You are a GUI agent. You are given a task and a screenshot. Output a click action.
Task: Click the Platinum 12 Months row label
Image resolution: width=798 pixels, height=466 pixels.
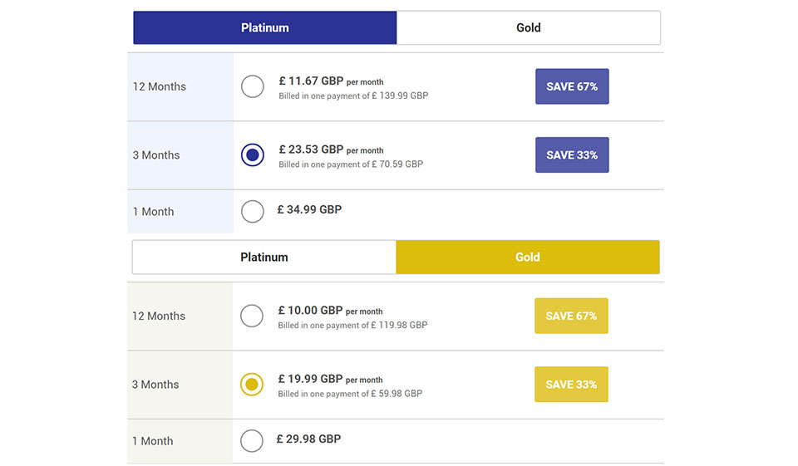(x=160, y=86)
